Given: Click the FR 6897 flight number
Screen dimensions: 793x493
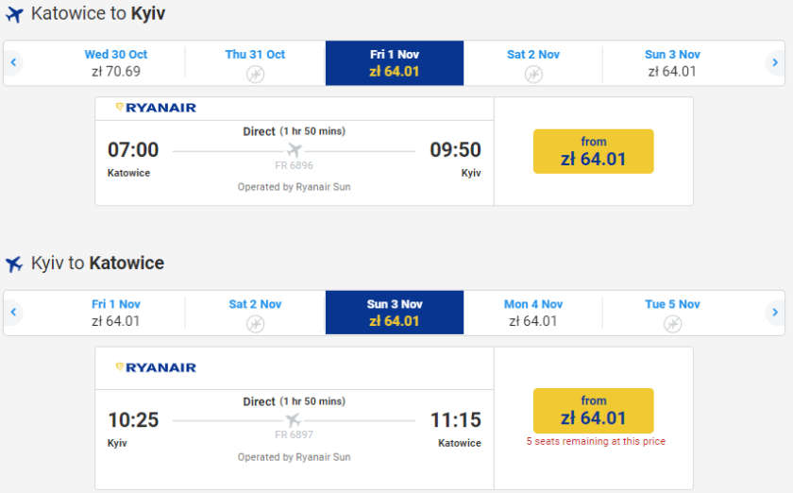Looking at the screenshot, I should click(294, 434).
